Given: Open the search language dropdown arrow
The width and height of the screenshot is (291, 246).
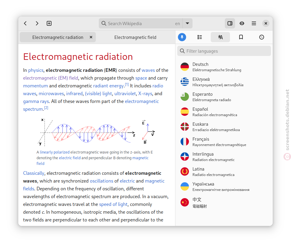Looking at the screenshot, I should (187, 23).
